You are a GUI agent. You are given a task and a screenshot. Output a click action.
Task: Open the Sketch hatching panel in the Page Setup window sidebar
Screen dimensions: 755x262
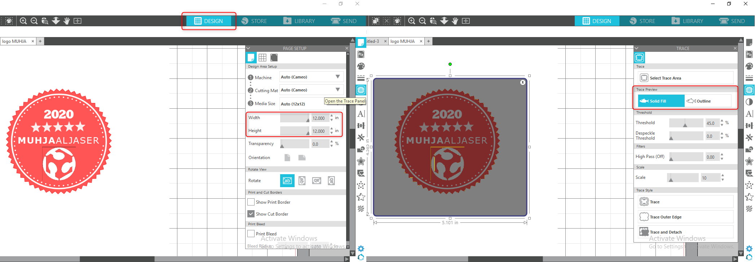[361, 209]
